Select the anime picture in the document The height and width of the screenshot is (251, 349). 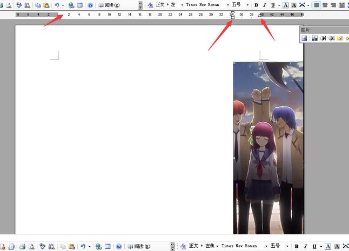tap(269, 148)
